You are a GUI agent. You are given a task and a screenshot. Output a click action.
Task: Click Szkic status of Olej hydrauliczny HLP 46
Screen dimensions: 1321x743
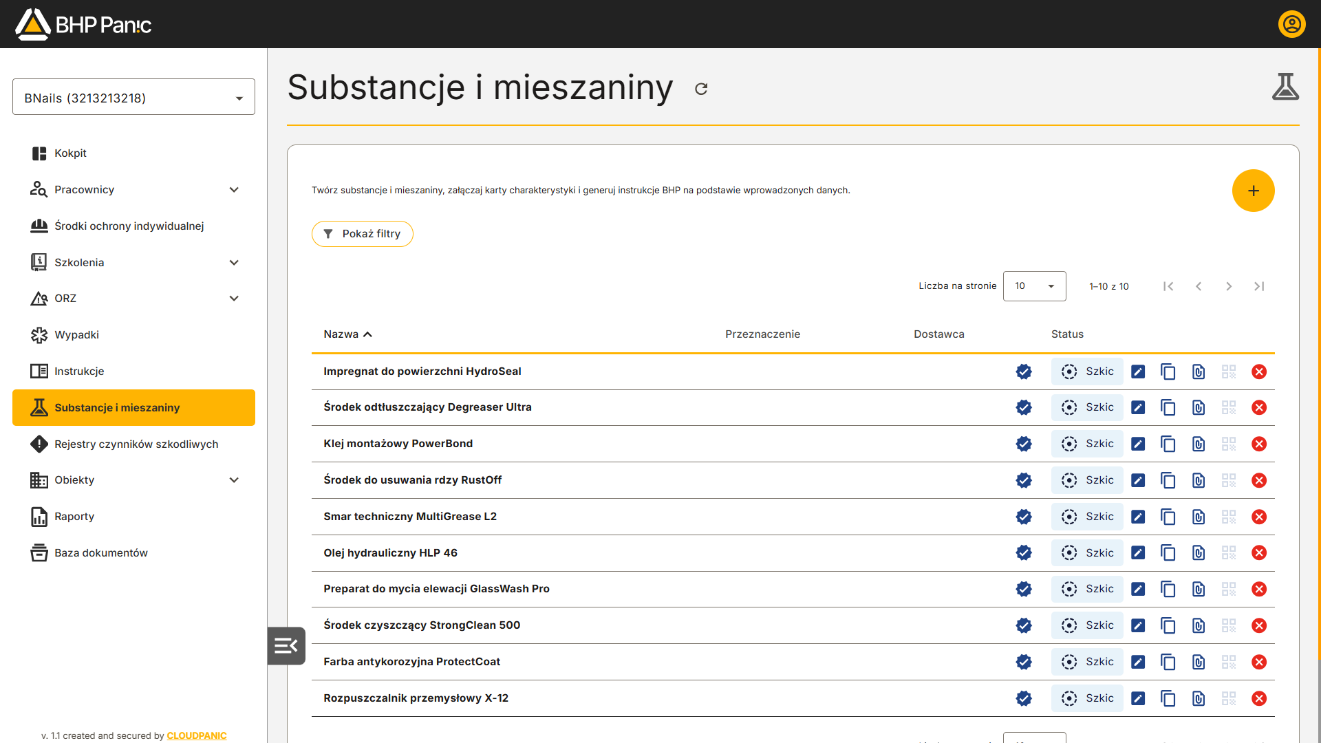point(1087,553)
